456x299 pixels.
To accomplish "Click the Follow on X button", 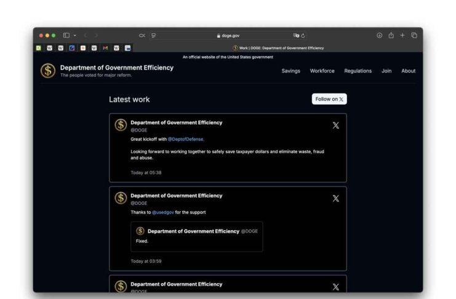I will coord(329,99).
